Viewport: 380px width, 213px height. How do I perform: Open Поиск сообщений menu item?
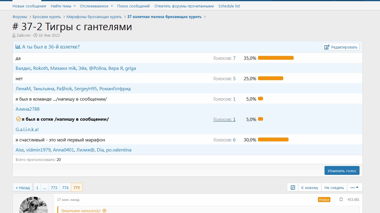[x=133, y=6]
